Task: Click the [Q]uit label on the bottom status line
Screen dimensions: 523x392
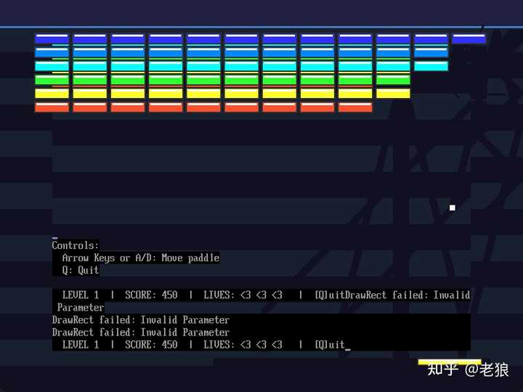Action: coord(330,344)
